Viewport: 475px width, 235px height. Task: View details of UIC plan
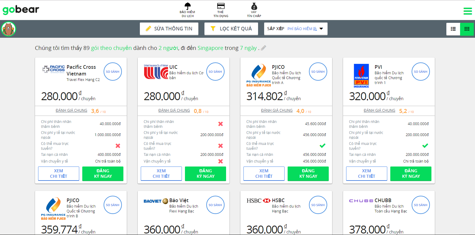click(161, 174)
